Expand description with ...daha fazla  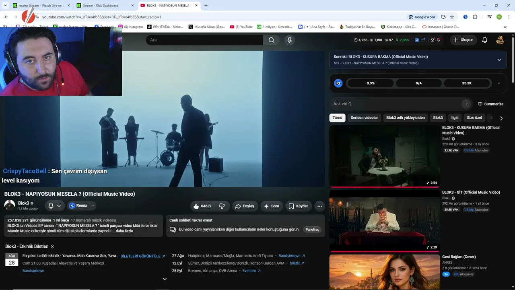tap(123, 231)
